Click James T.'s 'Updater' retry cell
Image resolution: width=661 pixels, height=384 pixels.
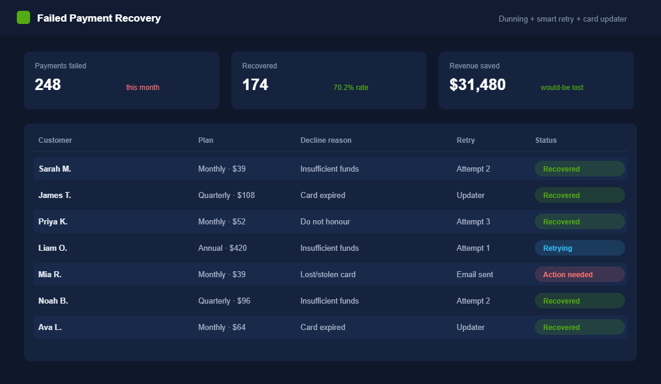tap(471, 196)
